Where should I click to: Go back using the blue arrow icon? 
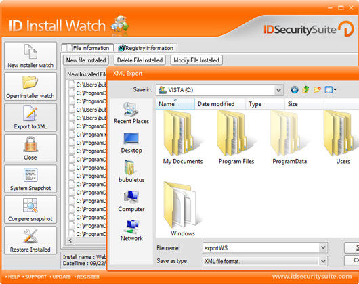coord(295,90)
